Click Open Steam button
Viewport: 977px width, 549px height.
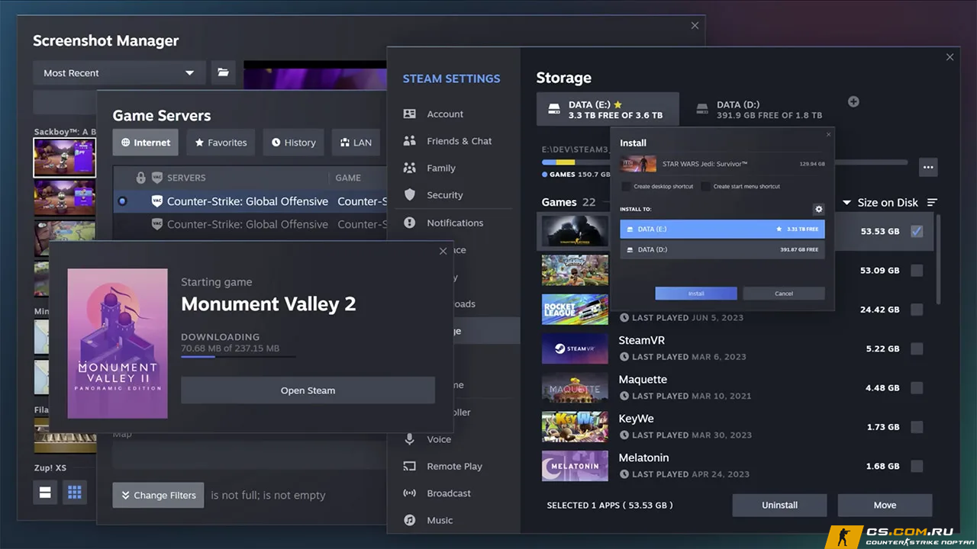(x=308, y=390)
